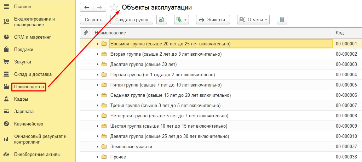Open the green copy-group dropdown button
Viewport: 362px width, 162px height.
click(182, 19)
